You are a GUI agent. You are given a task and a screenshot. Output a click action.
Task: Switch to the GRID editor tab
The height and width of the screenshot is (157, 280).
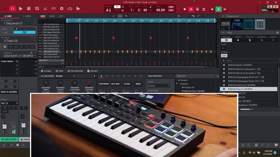coord(43,16)
